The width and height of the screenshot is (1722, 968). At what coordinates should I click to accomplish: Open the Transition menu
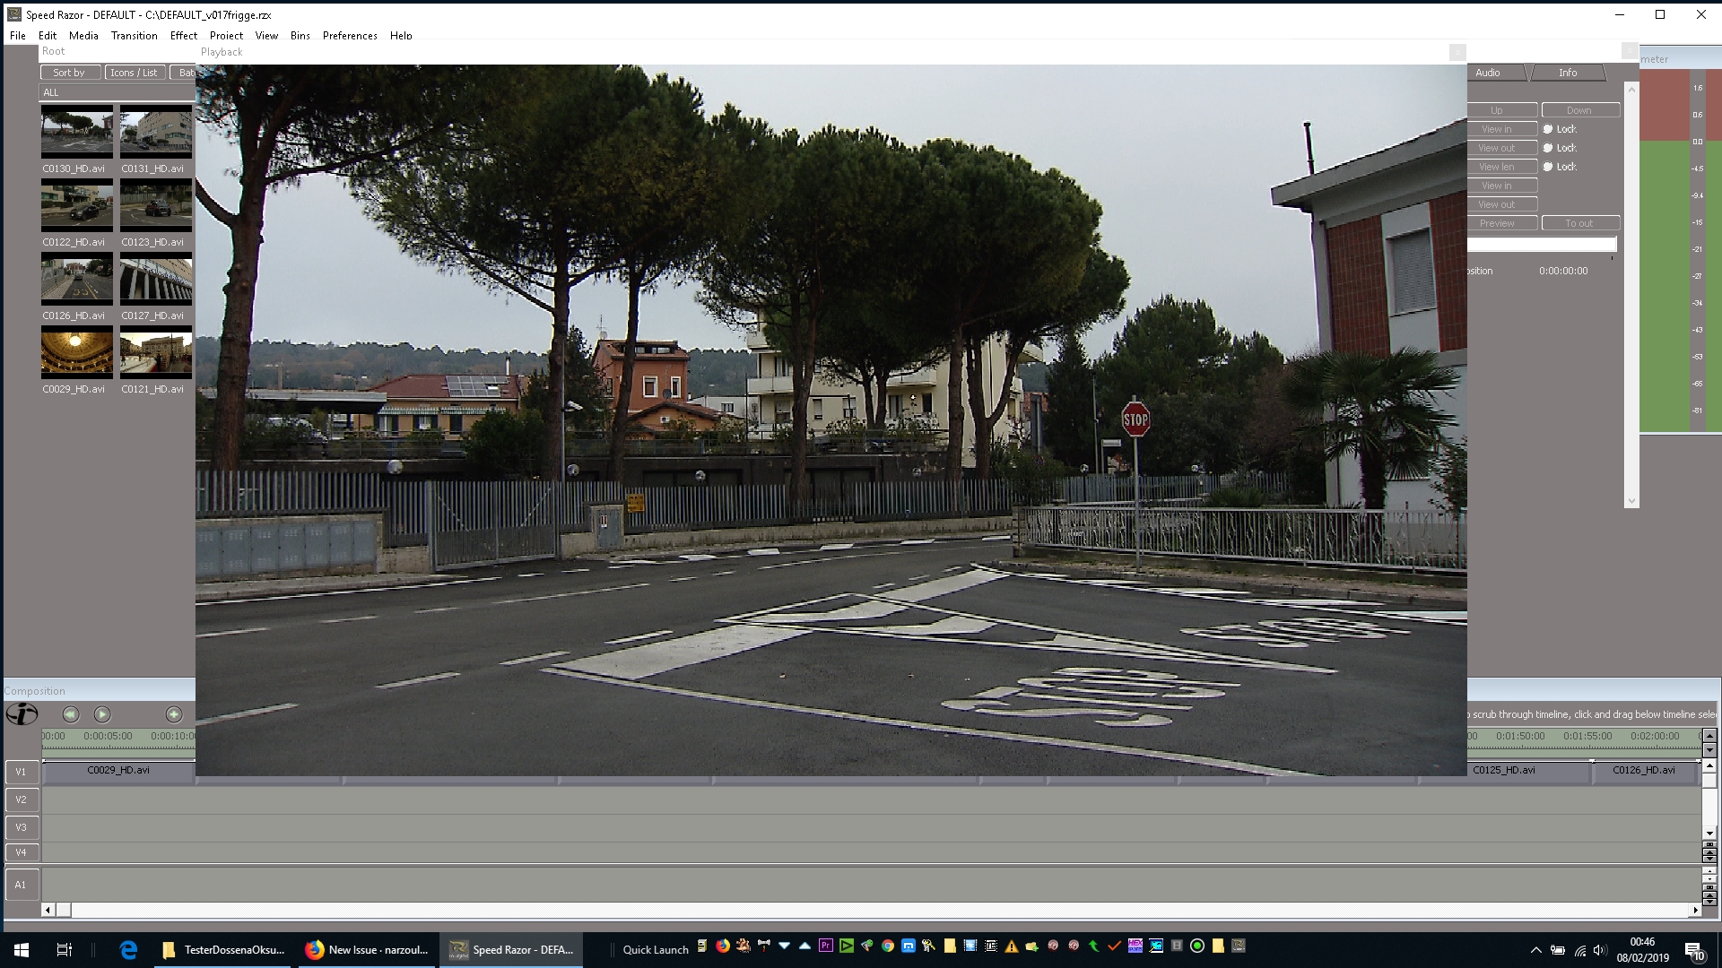click(x=134, y=36)
